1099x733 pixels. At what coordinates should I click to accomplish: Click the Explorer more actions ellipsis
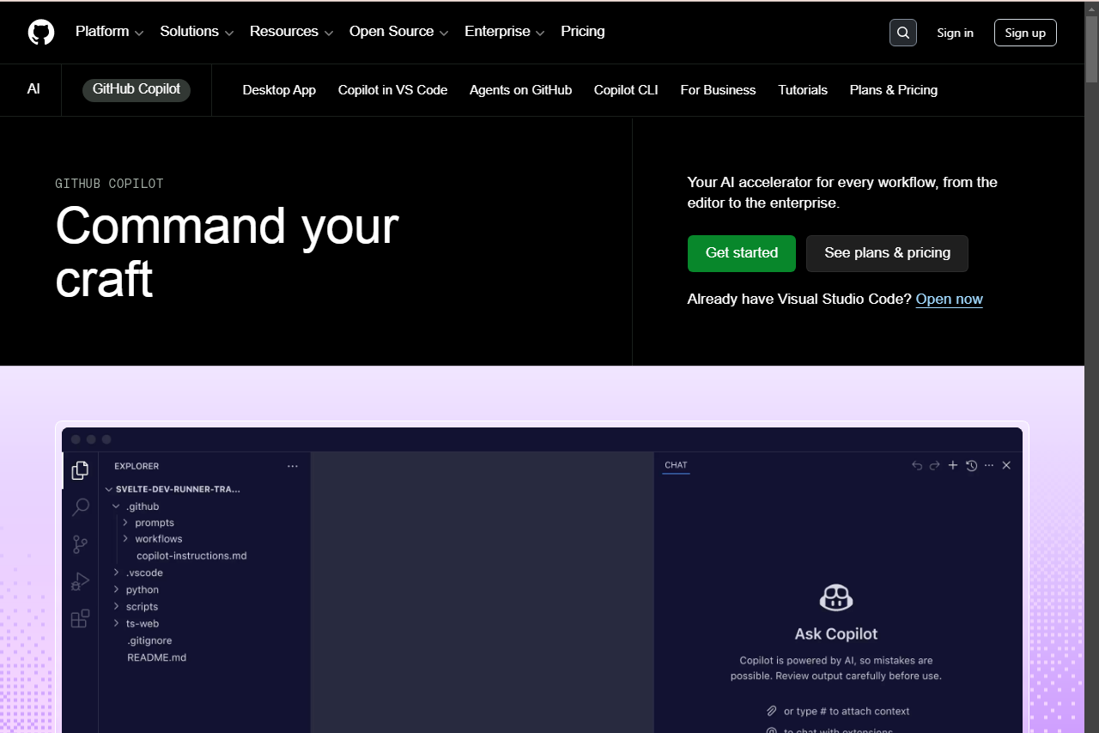293,466
